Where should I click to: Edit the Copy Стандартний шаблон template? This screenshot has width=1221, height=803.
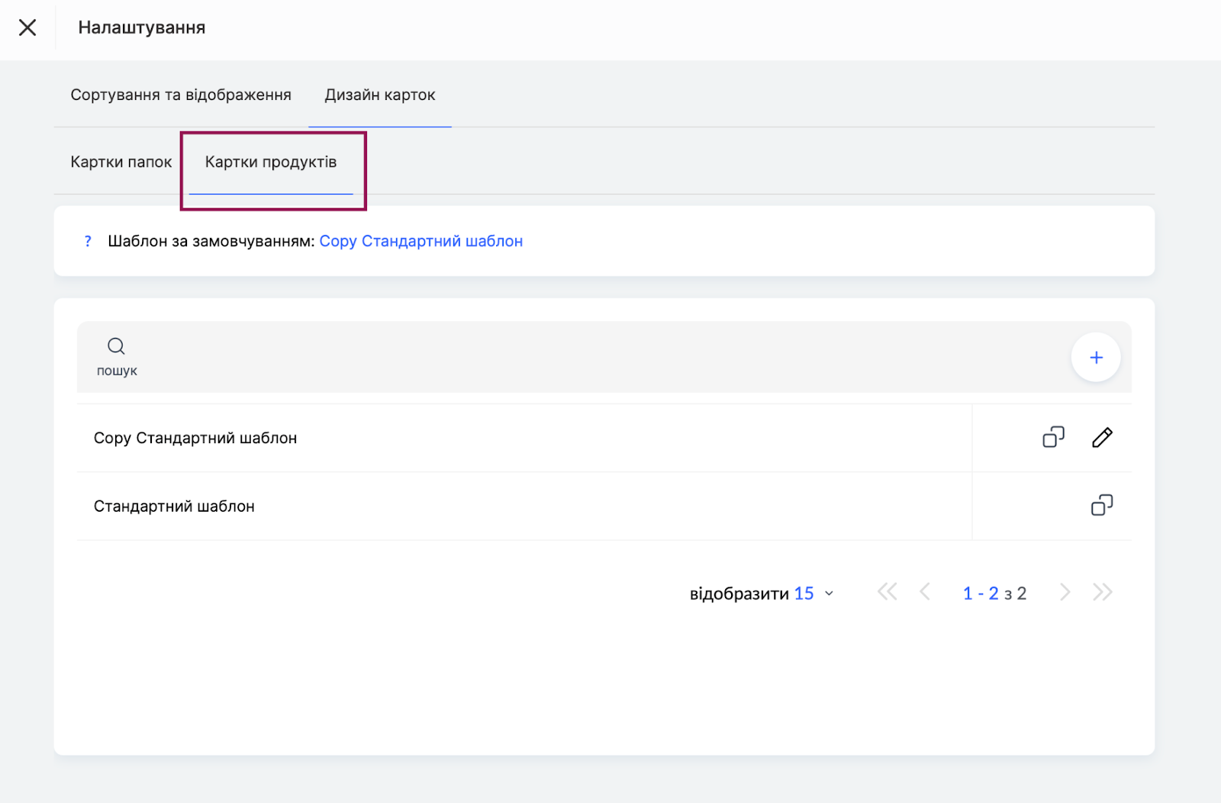point(1102,438)
